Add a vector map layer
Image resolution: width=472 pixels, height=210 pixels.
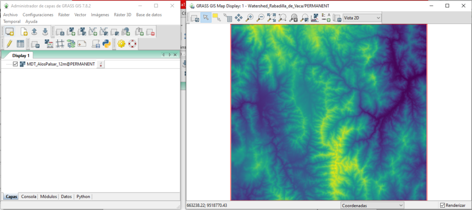[93, 32]
